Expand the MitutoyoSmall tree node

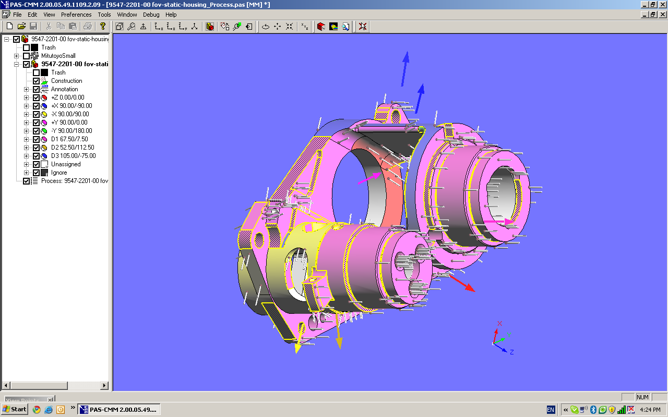click(17, 56)
